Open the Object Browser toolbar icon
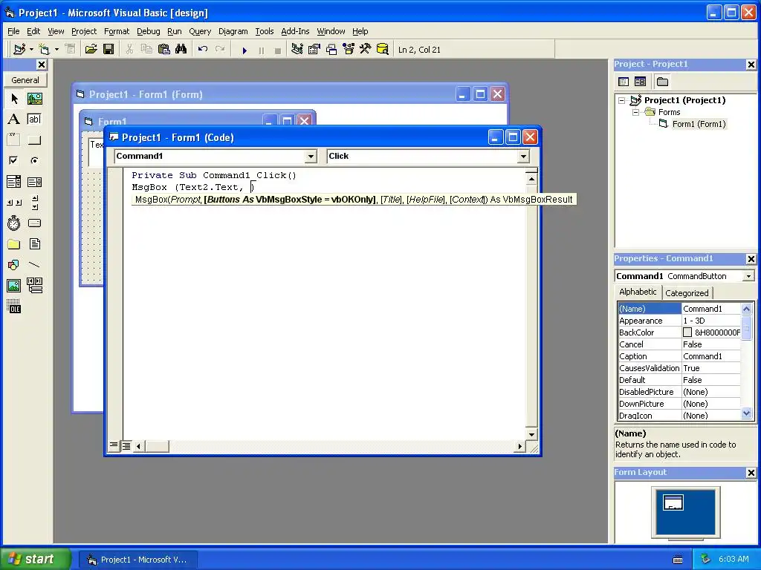 [349, 50]
